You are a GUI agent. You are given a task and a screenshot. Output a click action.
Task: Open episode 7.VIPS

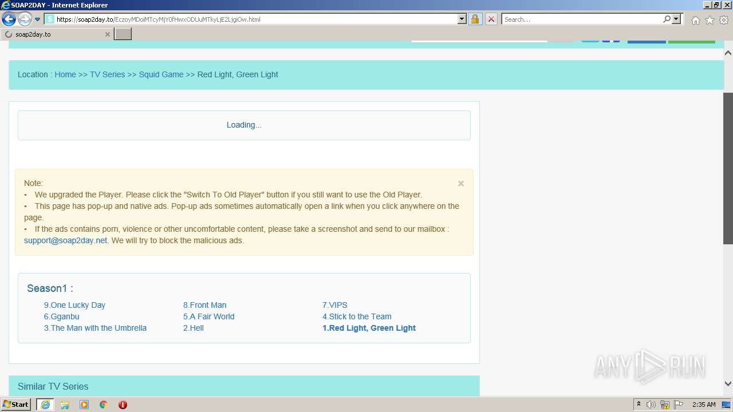[335, 305]
